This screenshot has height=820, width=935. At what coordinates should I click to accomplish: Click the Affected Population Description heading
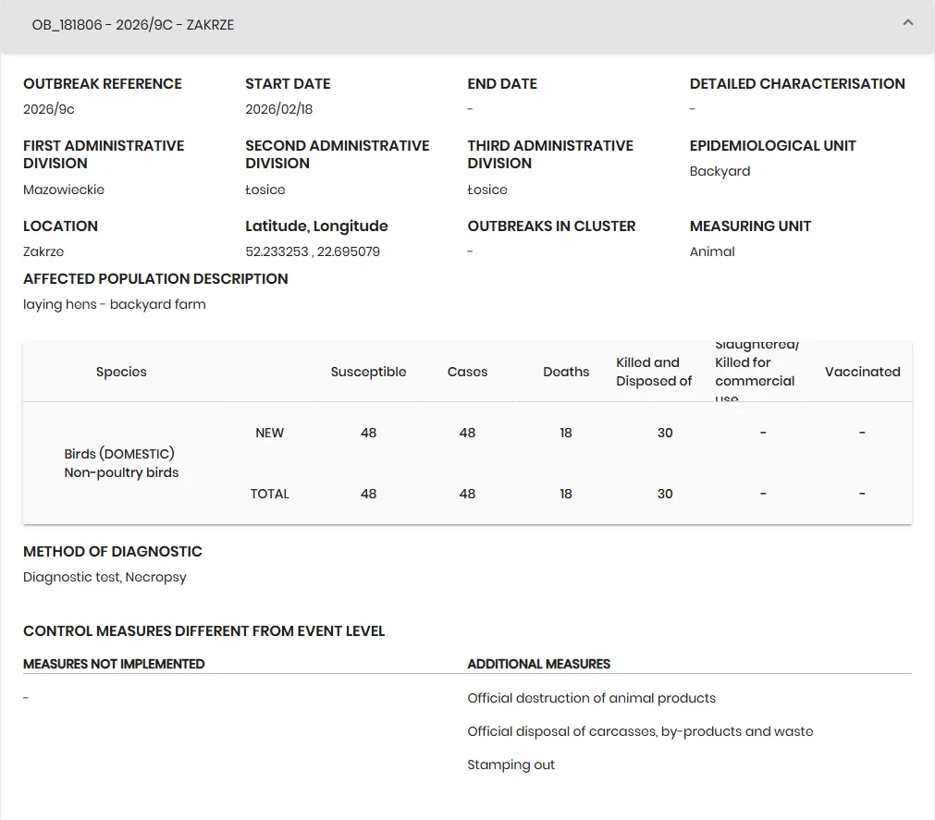pos(155,279)
